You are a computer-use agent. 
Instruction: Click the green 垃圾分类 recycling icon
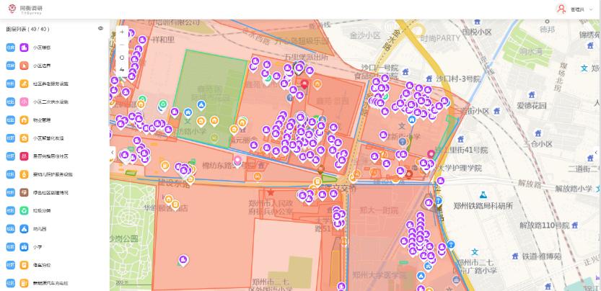[24, 210]
